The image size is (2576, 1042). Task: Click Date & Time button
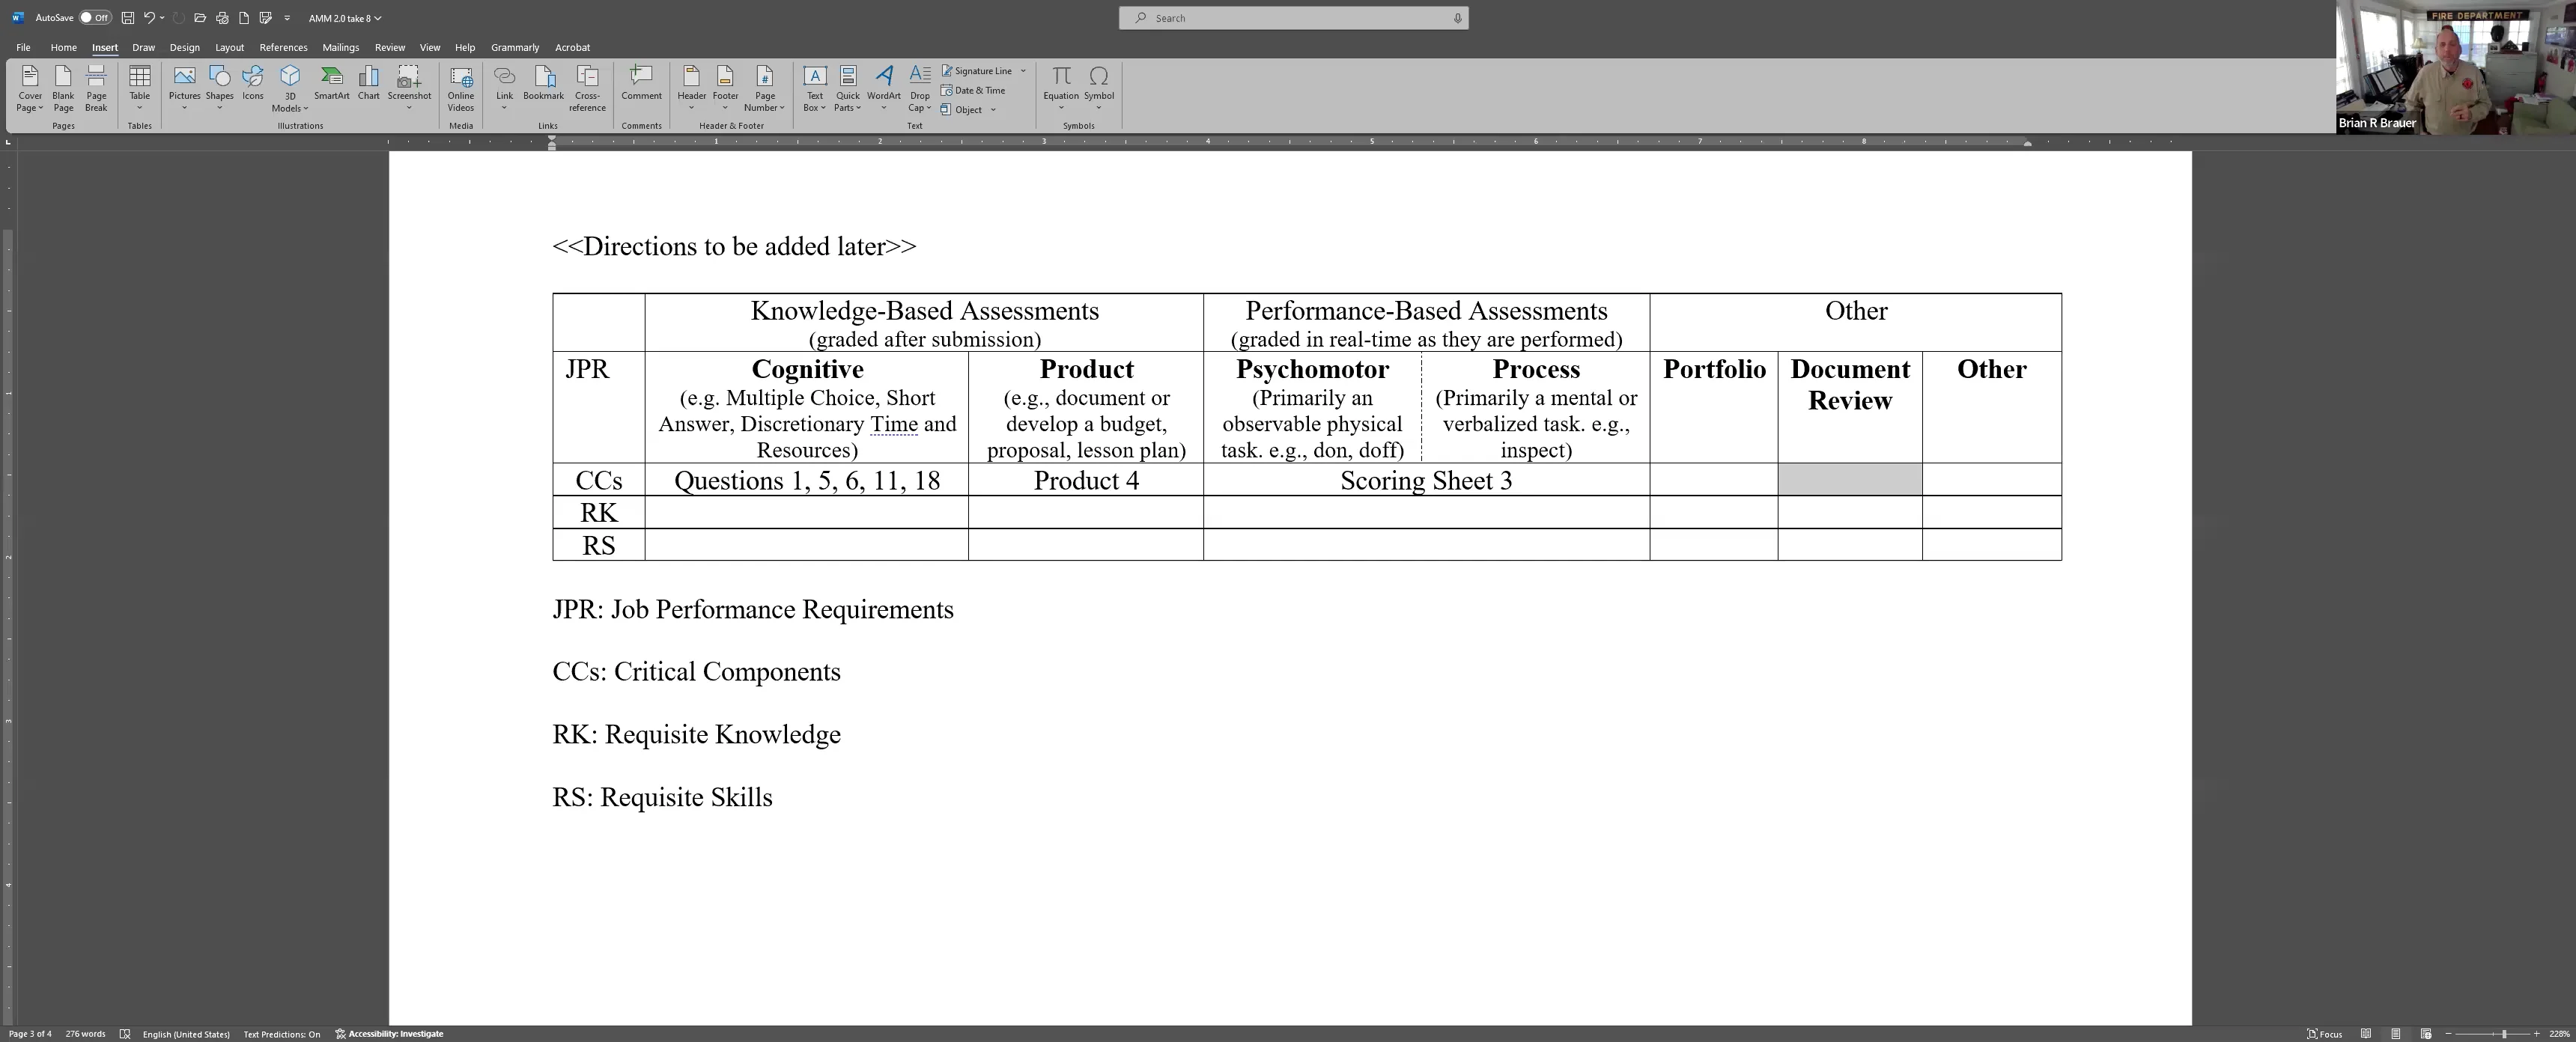click(x=973, y=90)
